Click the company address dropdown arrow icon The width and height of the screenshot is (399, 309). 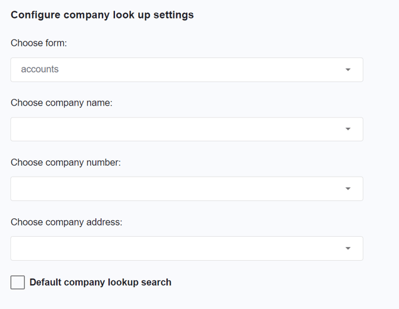348,249
